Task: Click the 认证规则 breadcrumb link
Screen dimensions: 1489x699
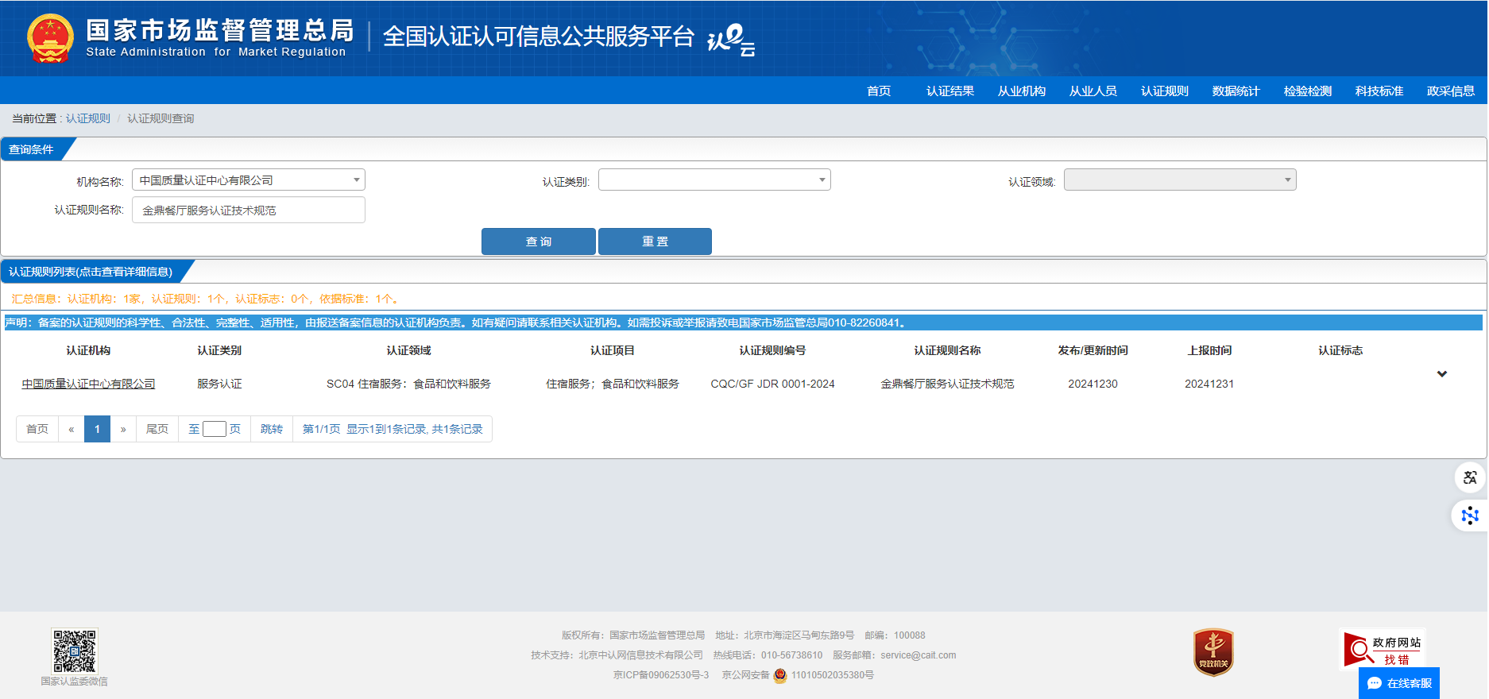Action: (88, 118)
